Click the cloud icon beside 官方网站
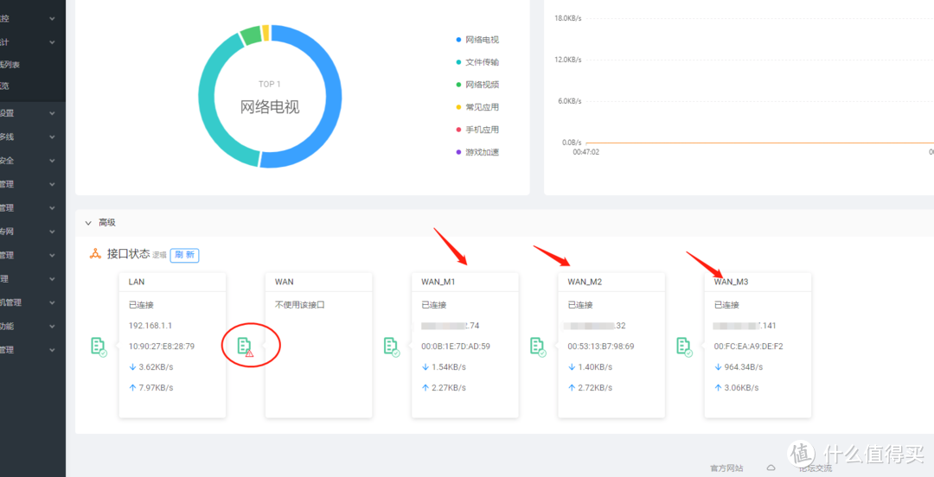This screenshot has width=934, height=477. click(771, 467)
